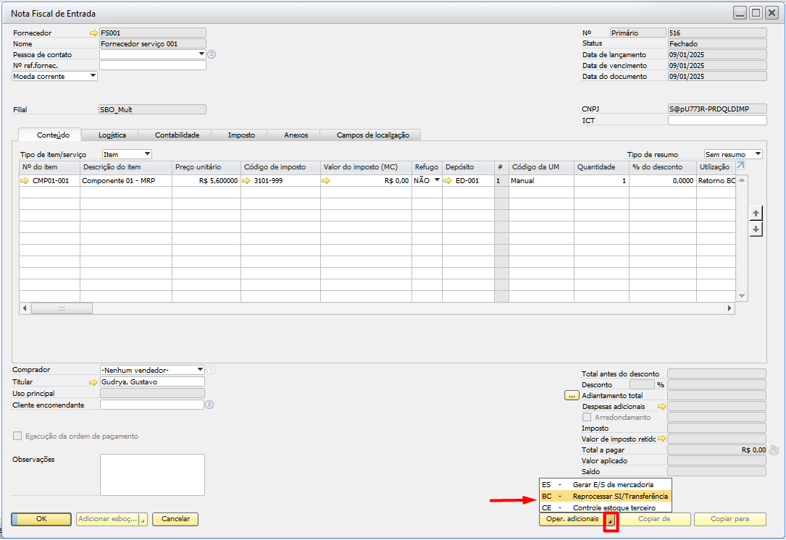
Task: Click horizontal scrollbar thumb of item table
Action: (62, 308)
